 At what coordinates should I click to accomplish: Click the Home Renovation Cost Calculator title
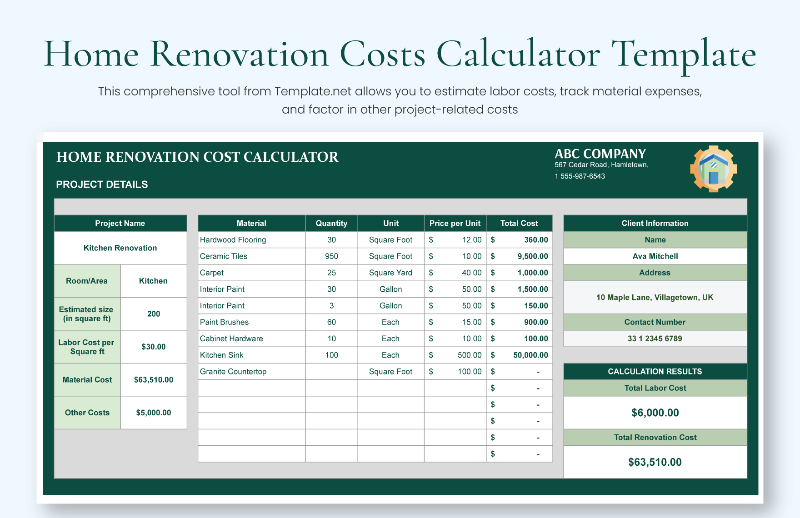click(x=197, y=157)
